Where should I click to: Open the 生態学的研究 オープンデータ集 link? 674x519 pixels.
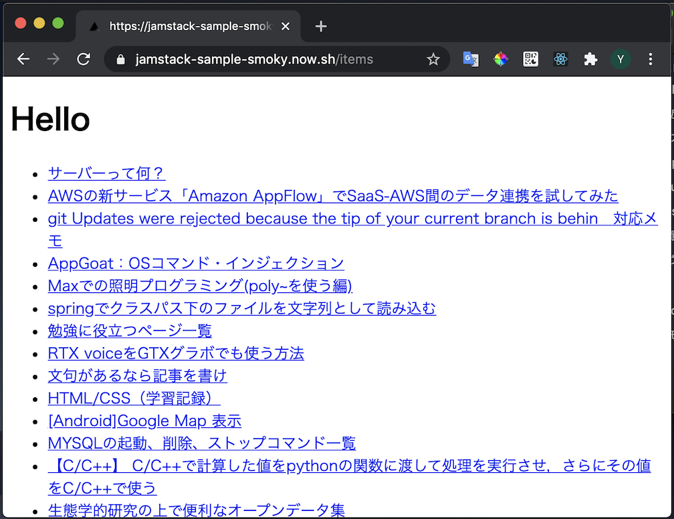point(197,510)
